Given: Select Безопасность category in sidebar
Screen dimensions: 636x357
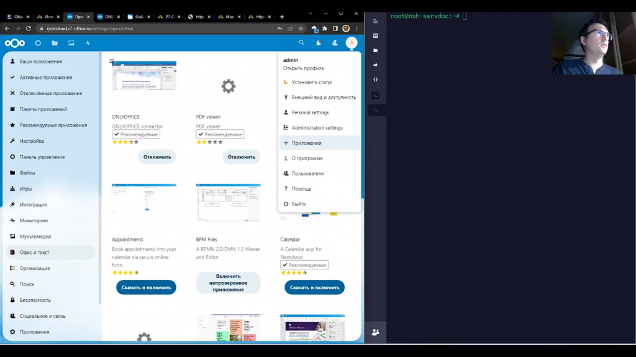Looking at the screenshot, I should (51, 301).
